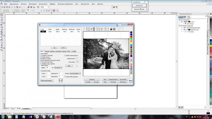The width and height of the screenshot is (212, 119).
Task: Click the column layout icon beside Bestrewing breadth
Action: coord(60,80)
